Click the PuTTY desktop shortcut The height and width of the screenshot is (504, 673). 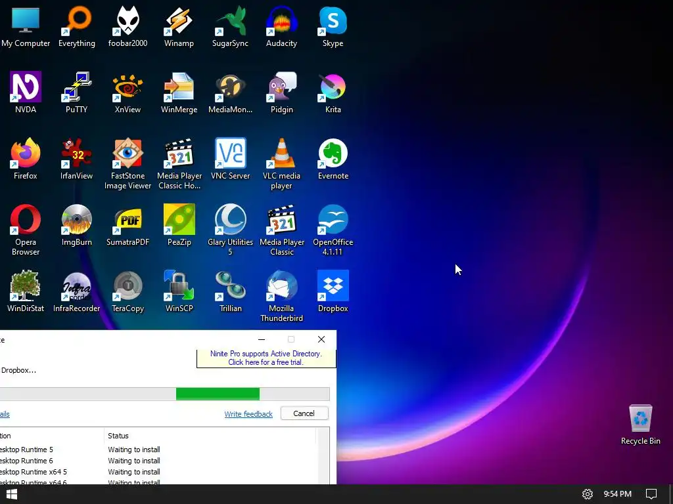77,93
